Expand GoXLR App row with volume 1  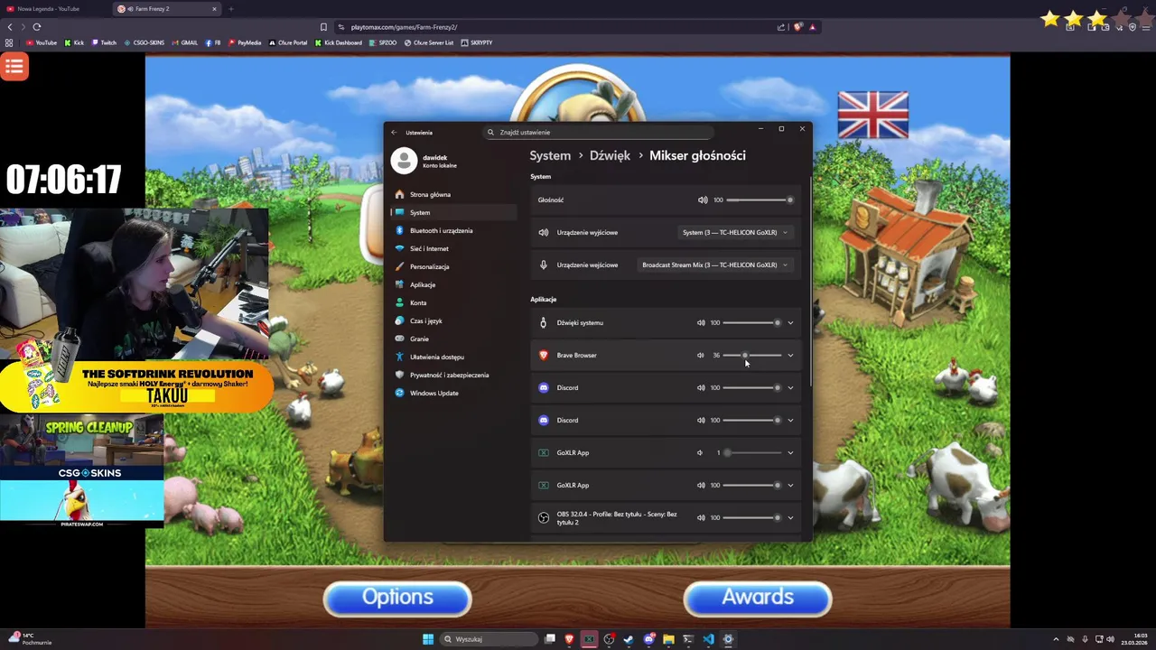pyautogui.click(x=790, y=452)
